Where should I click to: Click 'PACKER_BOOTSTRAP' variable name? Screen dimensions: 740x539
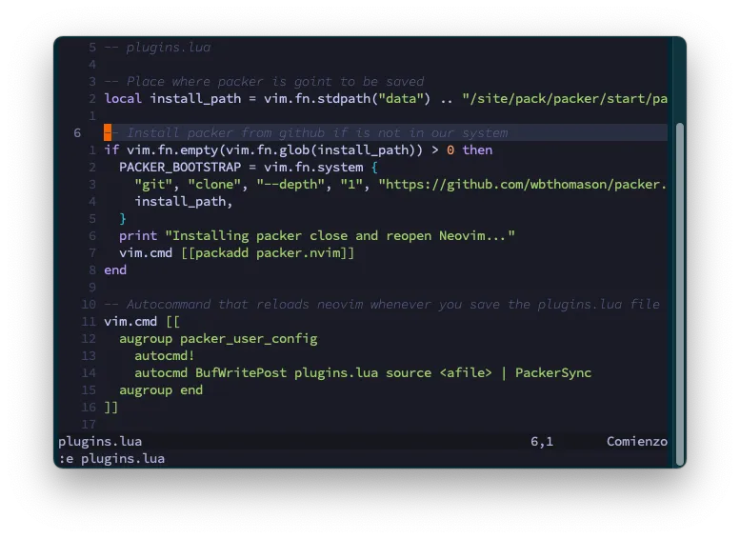pos(180,167)
